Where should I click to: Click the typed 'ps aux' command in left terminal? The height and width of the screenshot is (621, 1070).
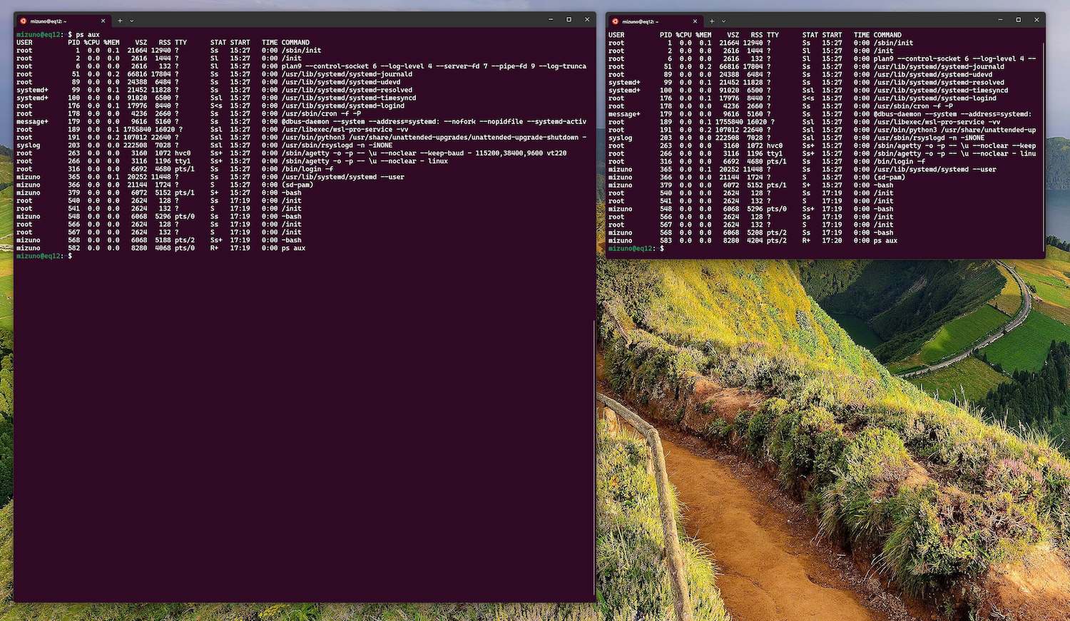click(x=88, y=35)
